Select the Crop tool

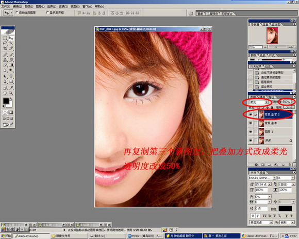point(5,48)
